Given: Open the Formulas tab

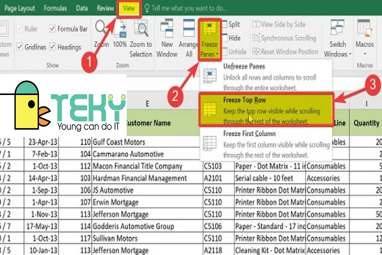Looking at the screenshot, I should point(55,8).
